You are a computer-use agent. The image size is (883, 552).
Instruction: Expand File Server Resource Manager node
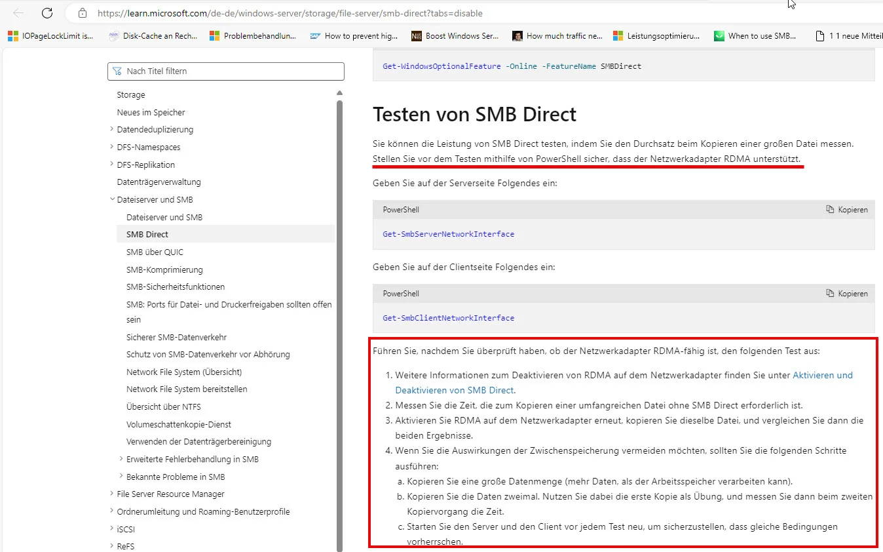112,494
